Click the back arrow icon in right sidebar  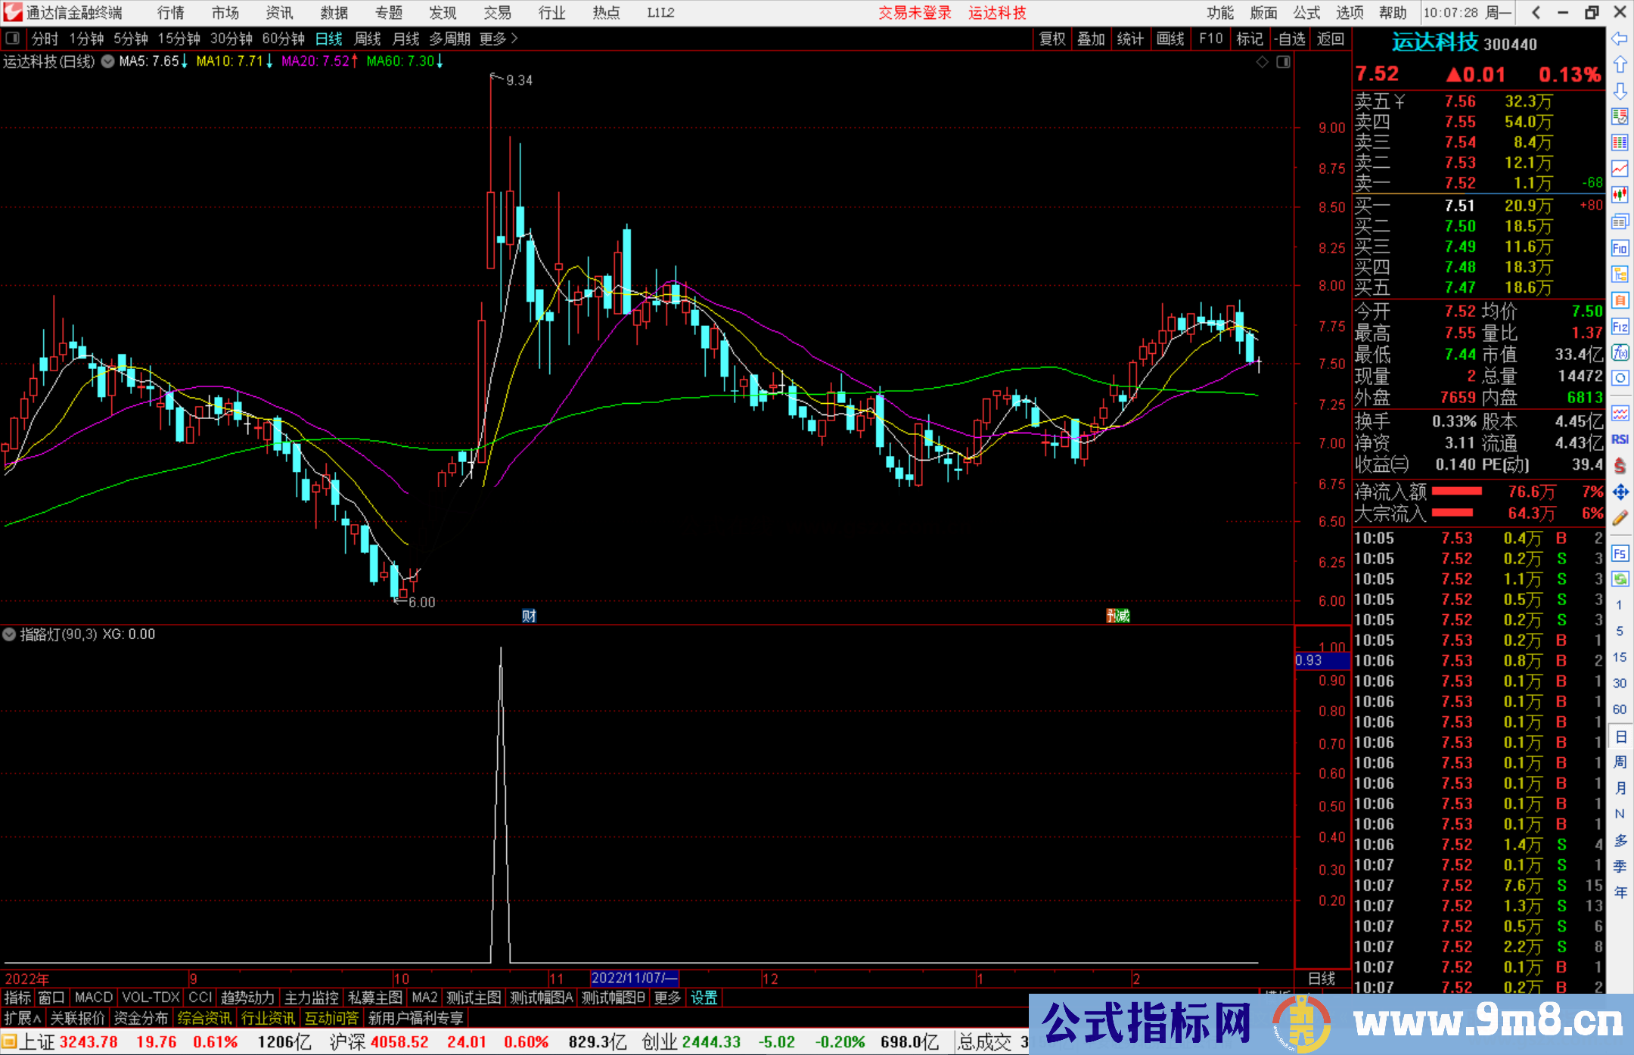(x=1620, y=39)
